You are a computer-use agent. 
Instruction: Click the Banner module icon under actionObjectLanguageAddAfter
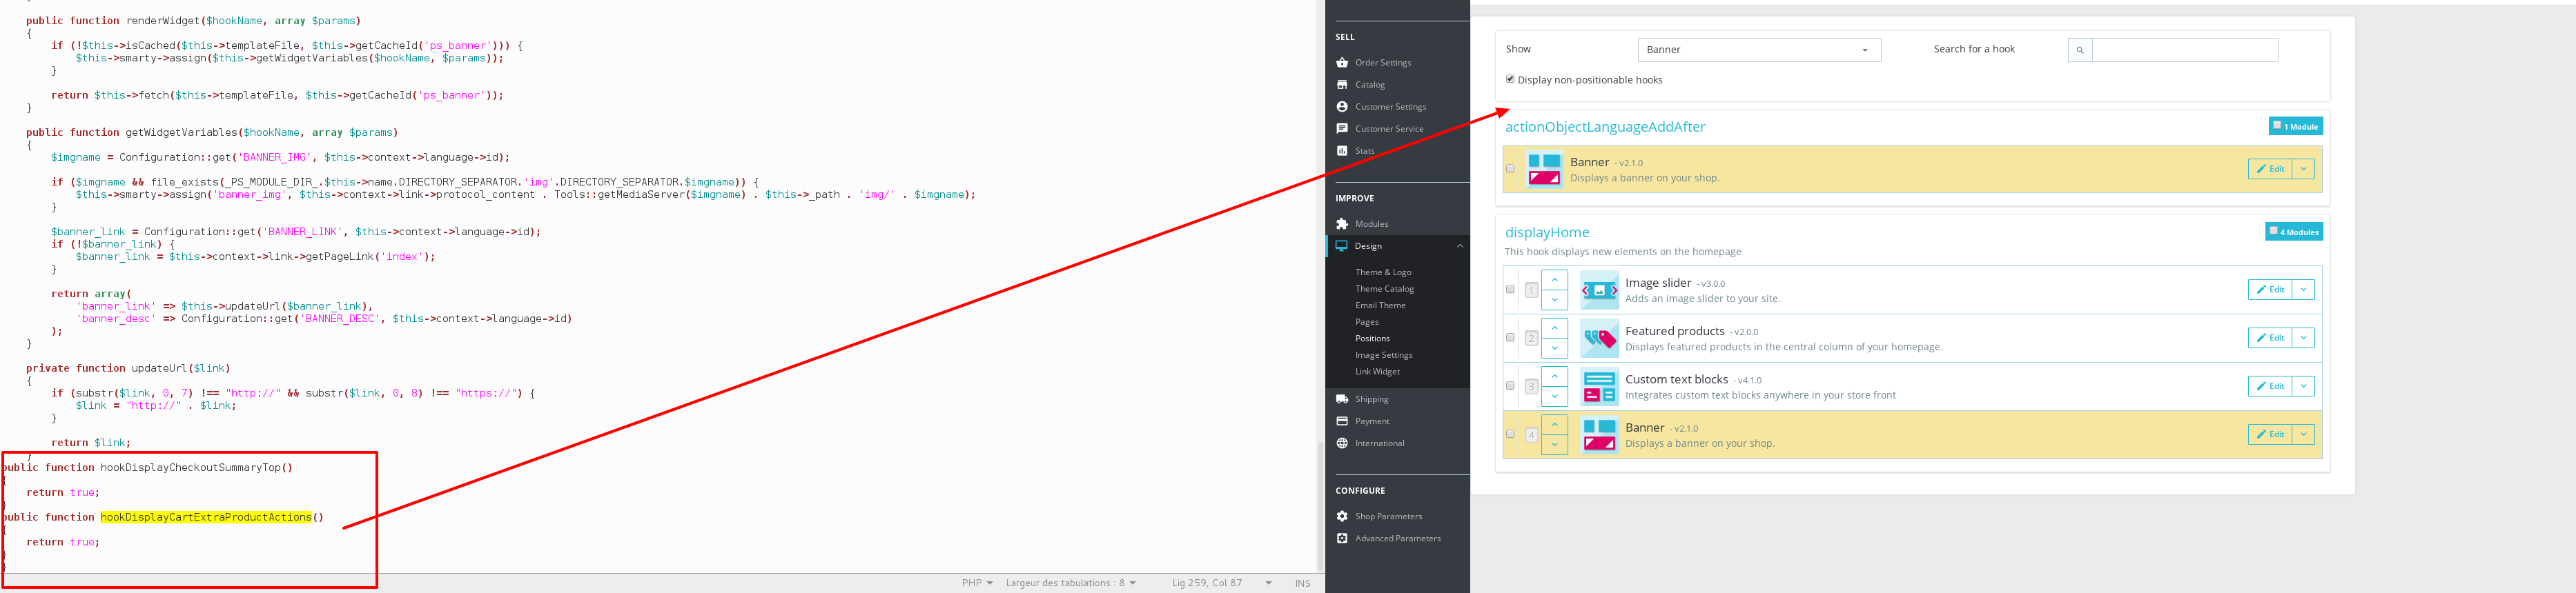[1544, 169]
